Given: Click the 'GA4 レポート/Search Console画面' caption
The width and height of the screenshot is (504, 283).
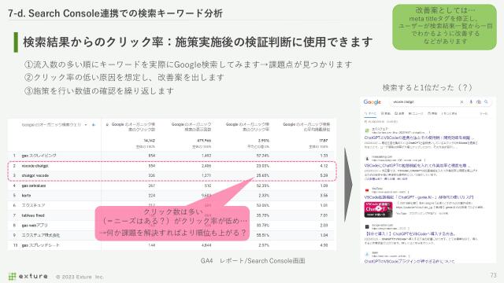Looking at the screenshot, I should (x=253, y=261).
